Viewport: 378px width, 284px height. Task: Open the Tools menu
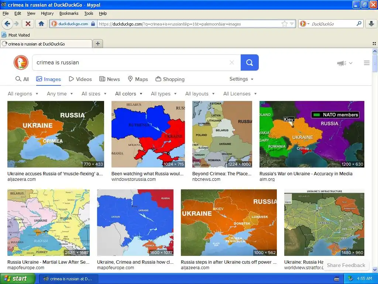(89, 13)
